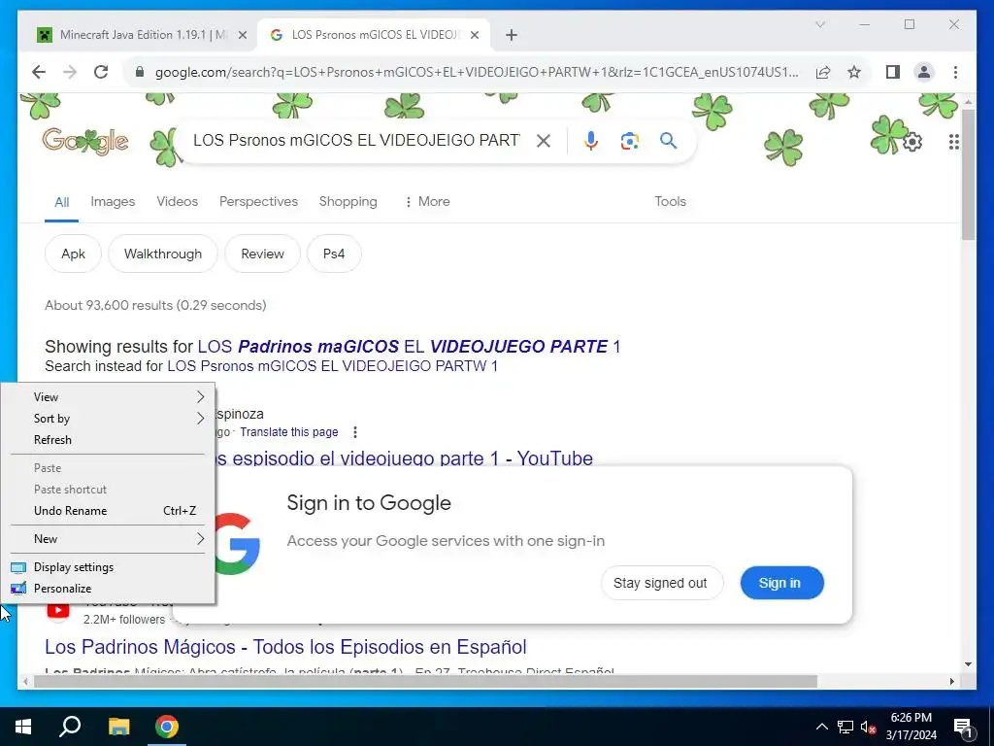994x746 pixels.
Task: Clear the search box with X icon
Action: pos(544,141)
